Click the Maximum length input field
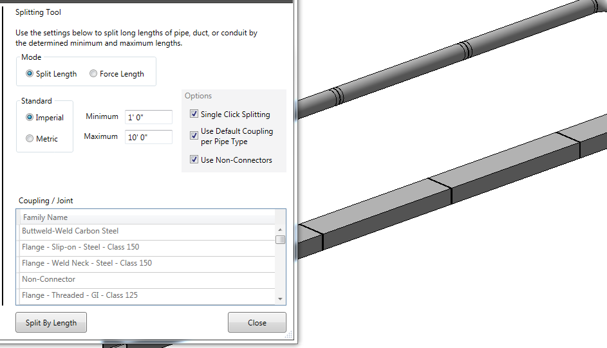 [x=149, y=137]
